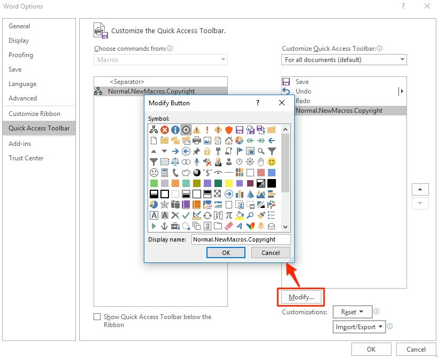Pick the padlock symbol icon
The image size is (438, 357).
click(x=208, y=151)
